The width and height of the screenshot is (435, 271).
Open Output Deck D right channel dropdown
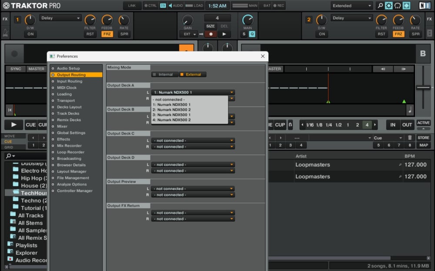coord(193,171)
